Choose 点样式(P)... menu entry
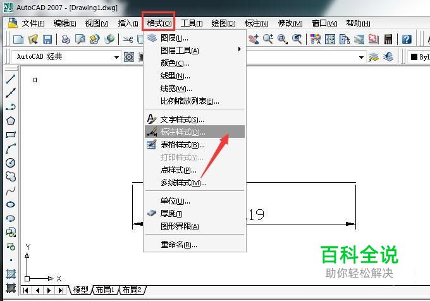 pos(195,170)
